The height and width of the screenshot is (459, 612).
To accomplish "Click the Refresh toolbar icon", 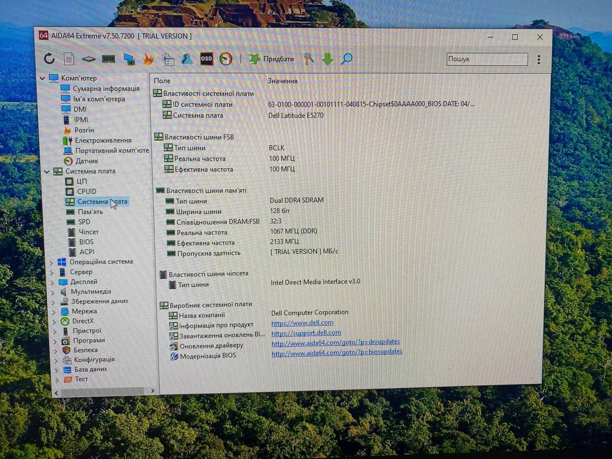I will 49,58.
